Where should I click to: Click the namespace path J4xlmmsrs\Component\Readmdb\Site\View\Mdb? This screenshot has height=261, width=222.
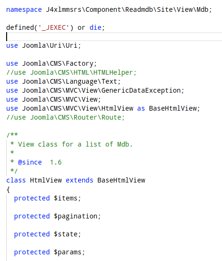point(127,9)
